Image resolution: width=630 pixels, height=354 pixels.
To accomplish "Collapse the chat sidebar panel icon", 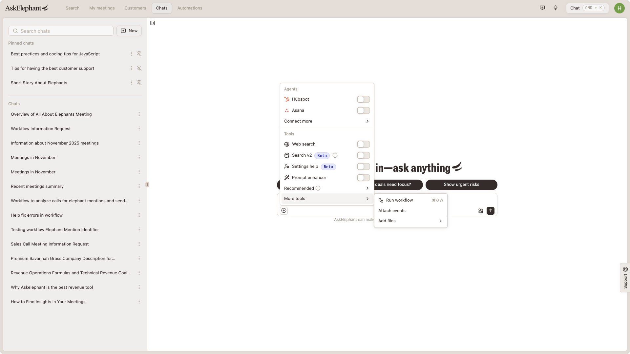I will click(x=153, y=23).
